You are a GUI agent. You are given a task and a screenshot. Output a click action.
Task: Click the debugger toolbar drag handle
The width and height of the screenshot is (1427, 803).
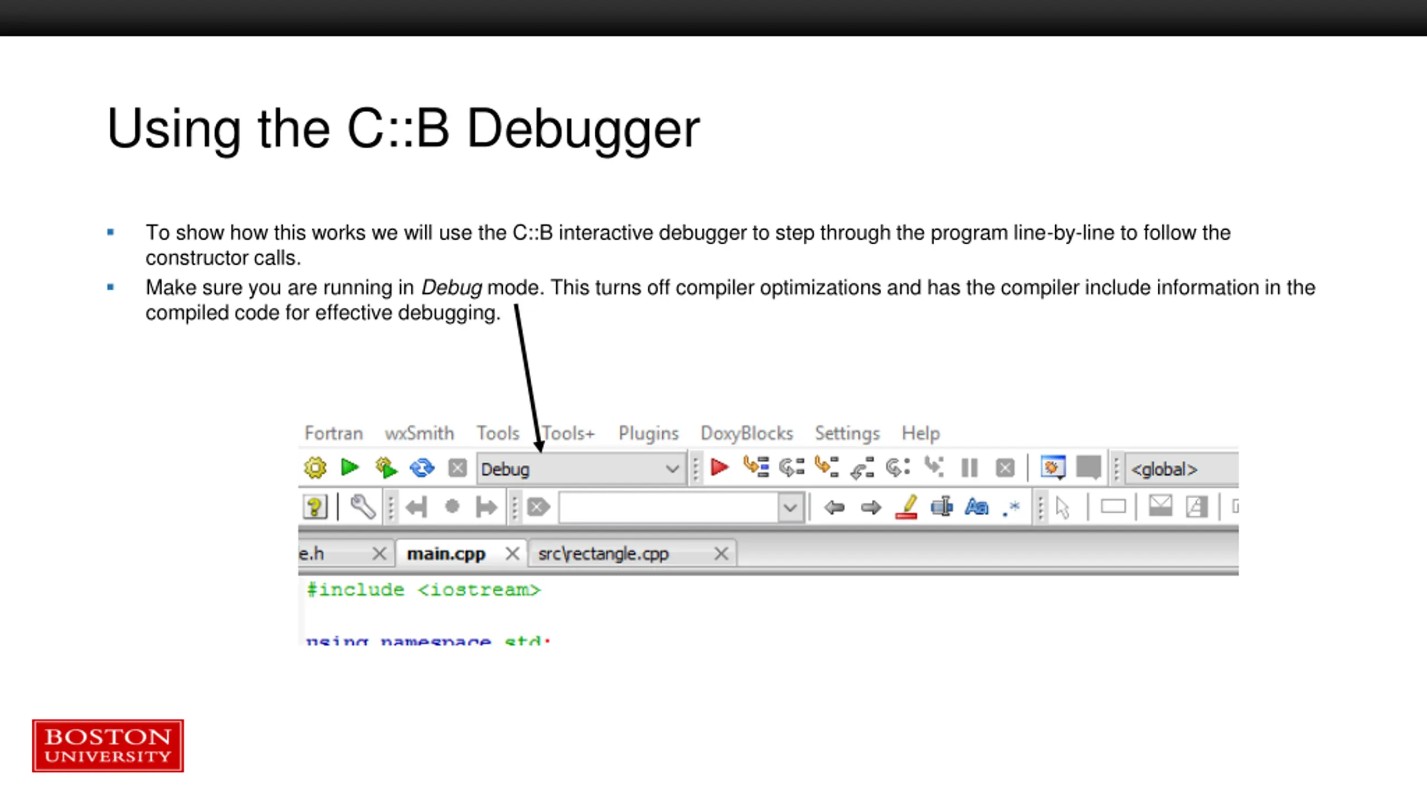coord(696,469)
